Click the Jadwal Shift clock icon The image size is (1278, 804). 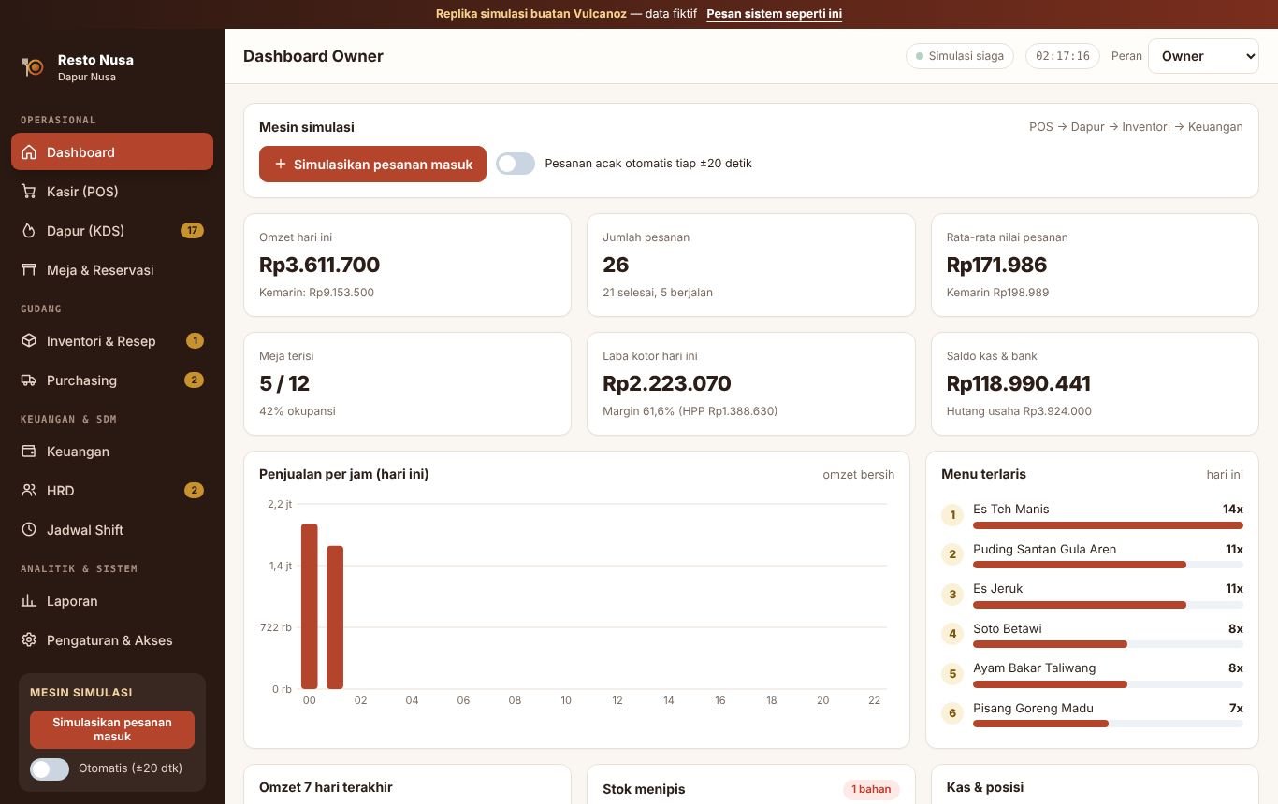[x=29, y=530]
